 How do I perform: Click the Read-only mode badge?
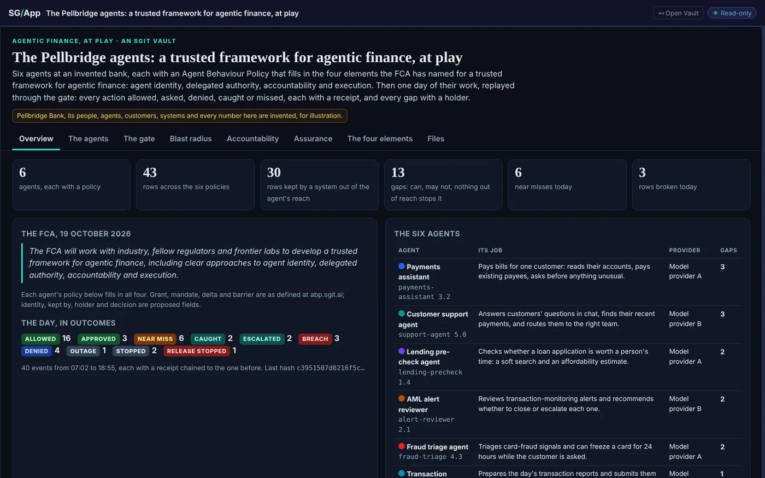click(732, 13)
